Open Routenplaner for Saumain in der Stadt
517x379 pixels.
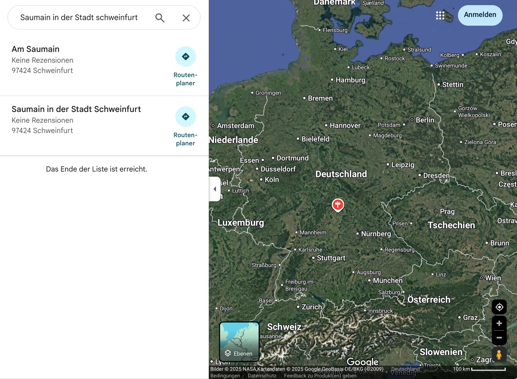click(x=185, y=117)
